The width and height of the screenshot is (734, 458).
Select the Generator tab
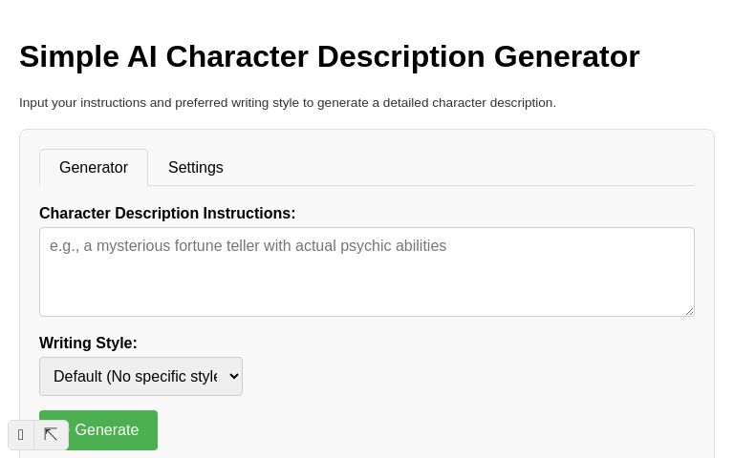point(94,168)
